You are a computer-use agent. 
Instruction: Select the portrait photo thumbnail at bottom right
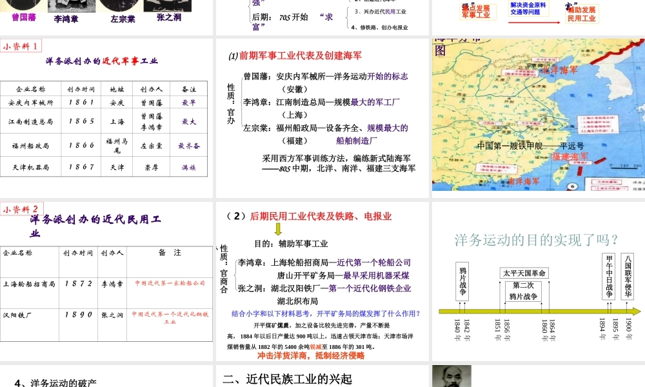click(x=451, y=376)
